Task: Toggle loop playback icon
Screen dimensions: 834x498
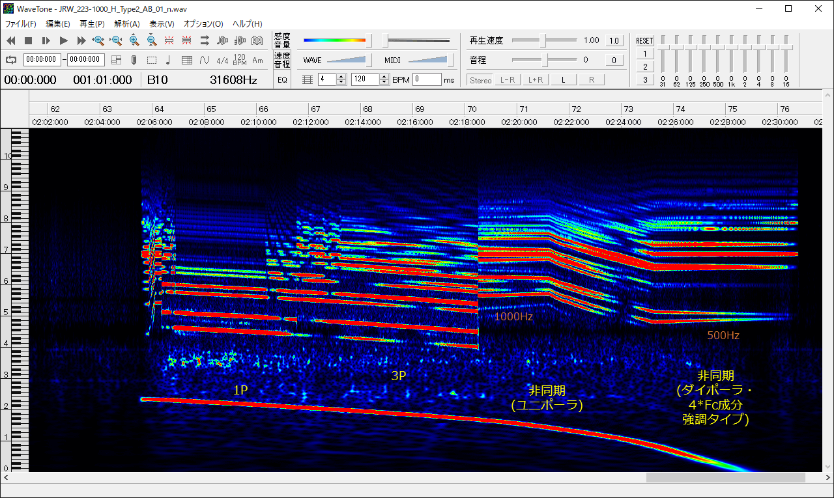Action: point(11,60)
